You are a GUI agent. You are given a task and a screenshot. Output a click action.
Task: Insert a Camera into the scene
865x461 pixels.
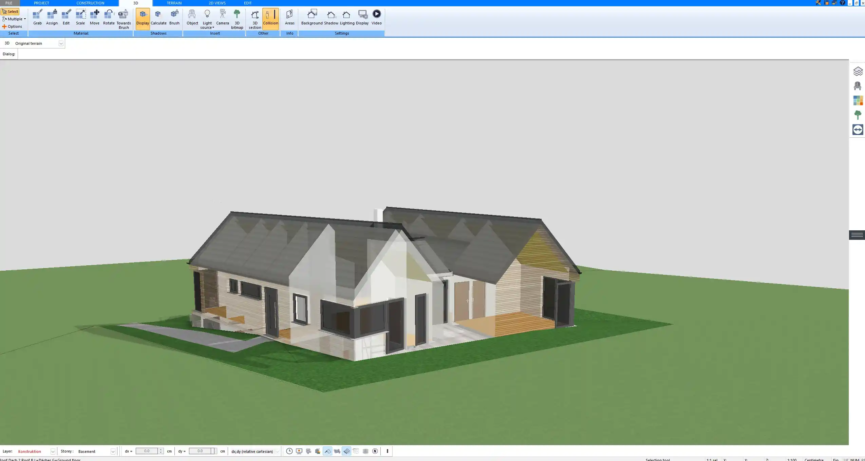[x=222, y=17]
